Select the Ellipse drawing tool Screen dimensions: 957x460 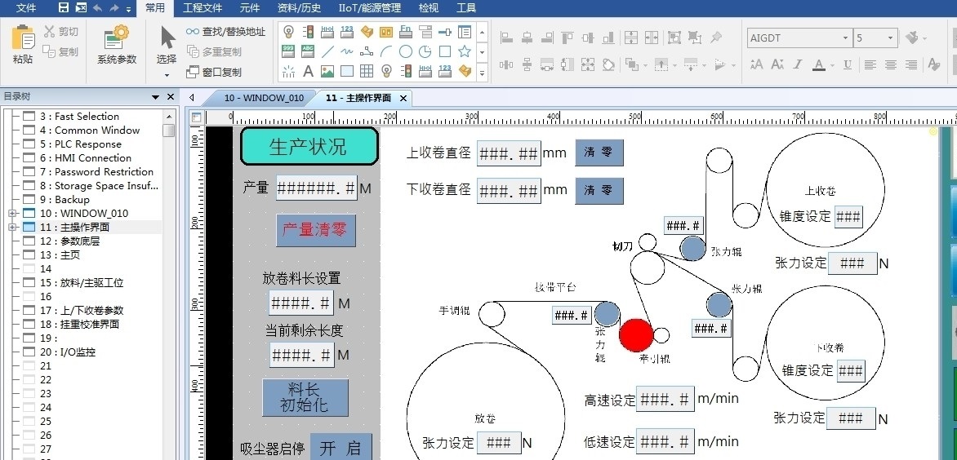(406, 51)
